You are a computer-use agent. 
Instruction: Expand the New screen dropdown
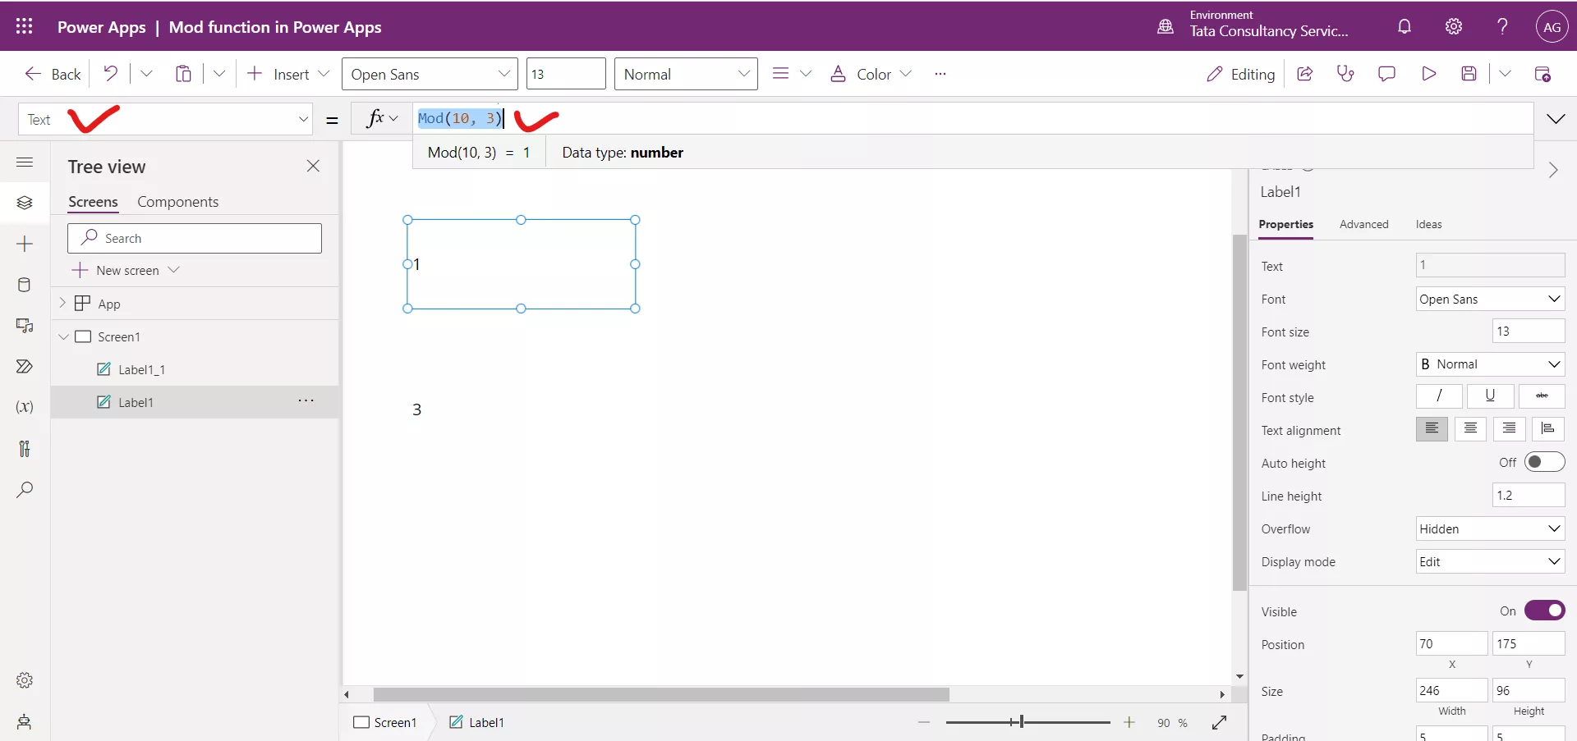174,269
